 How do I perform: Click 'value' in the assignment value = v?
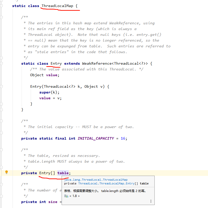point(45,98)
